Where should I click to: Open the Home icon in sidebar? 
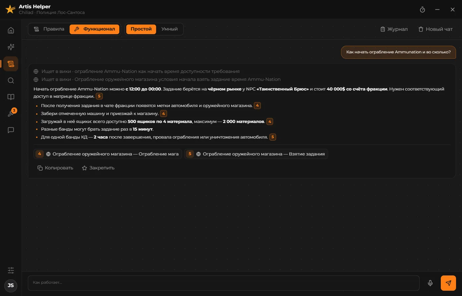point(11,30)
